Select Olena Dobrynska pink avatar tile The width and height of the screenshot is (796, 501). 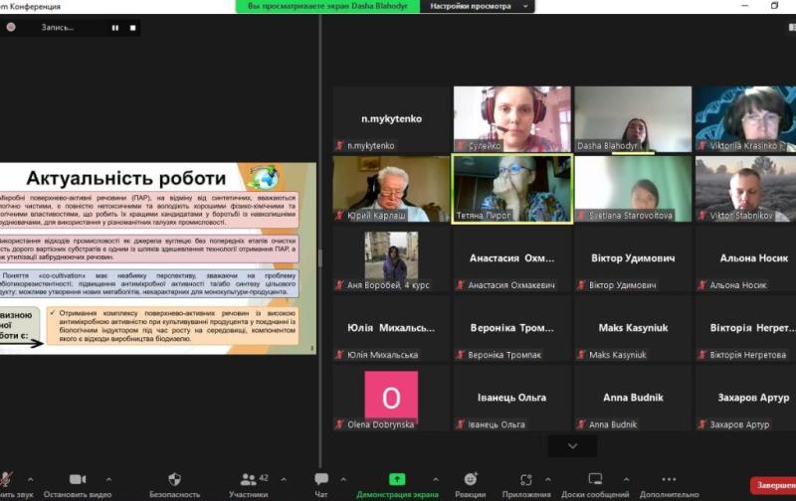coord(391,398)
